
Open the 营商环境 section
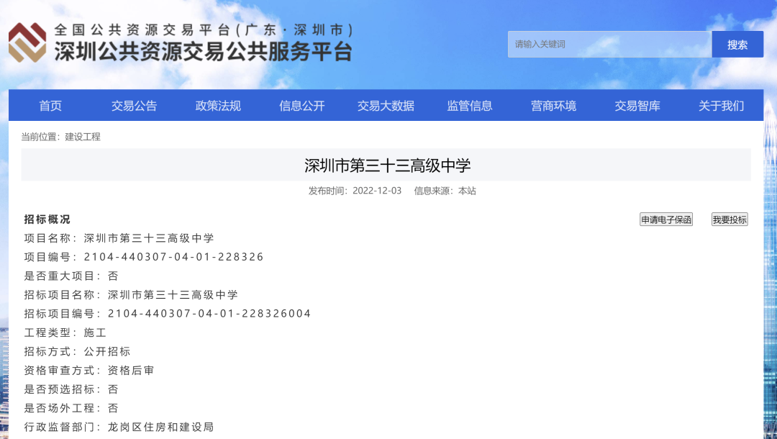pos(553,105)
